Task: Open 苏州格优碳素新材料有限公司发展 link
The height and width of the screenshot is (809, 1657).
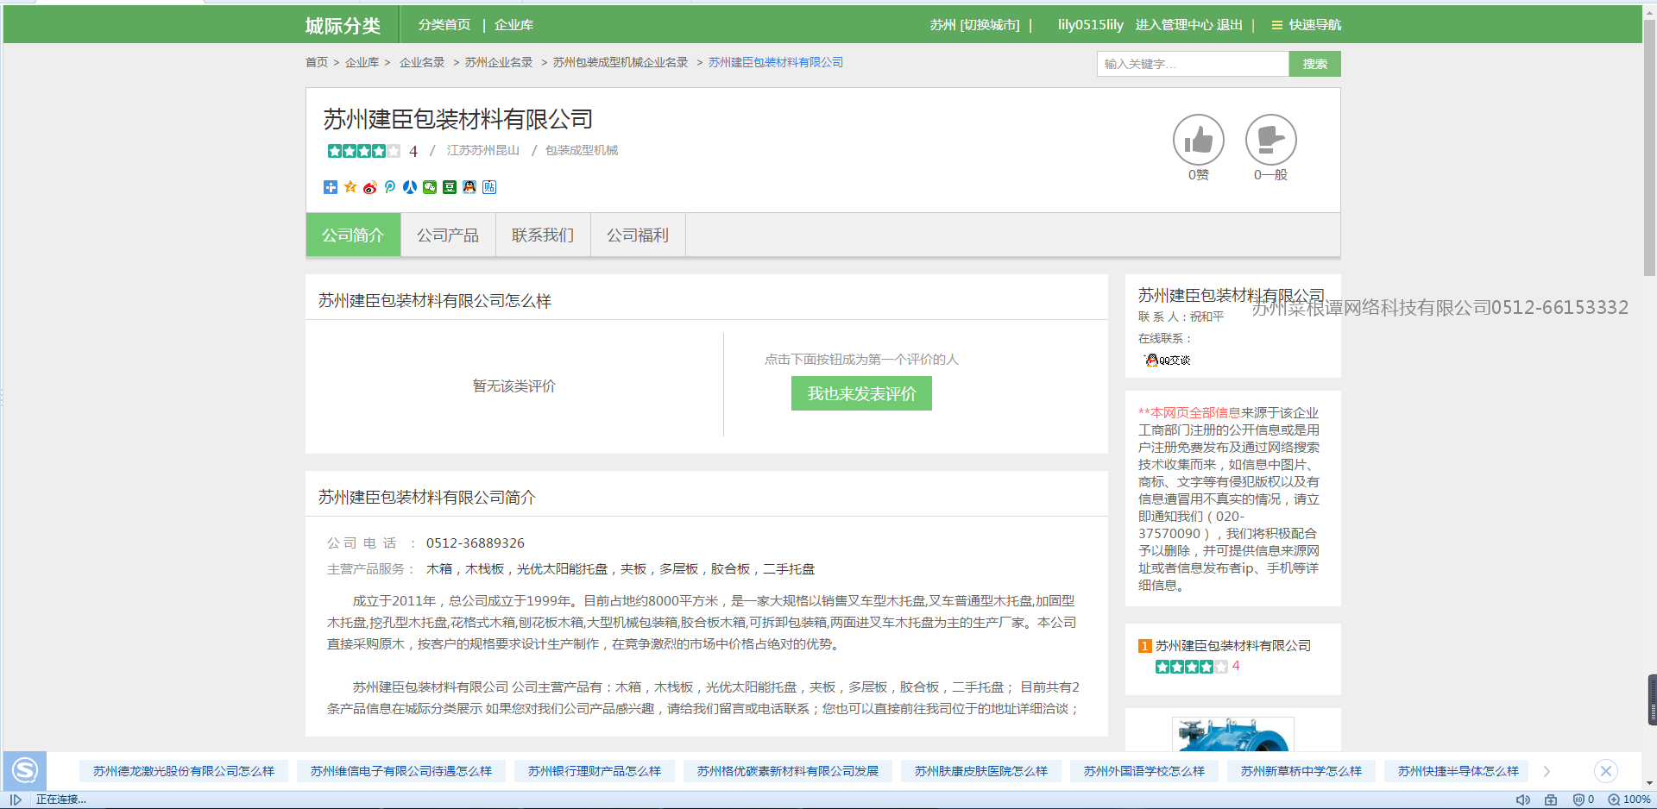Action: (788, 771)
